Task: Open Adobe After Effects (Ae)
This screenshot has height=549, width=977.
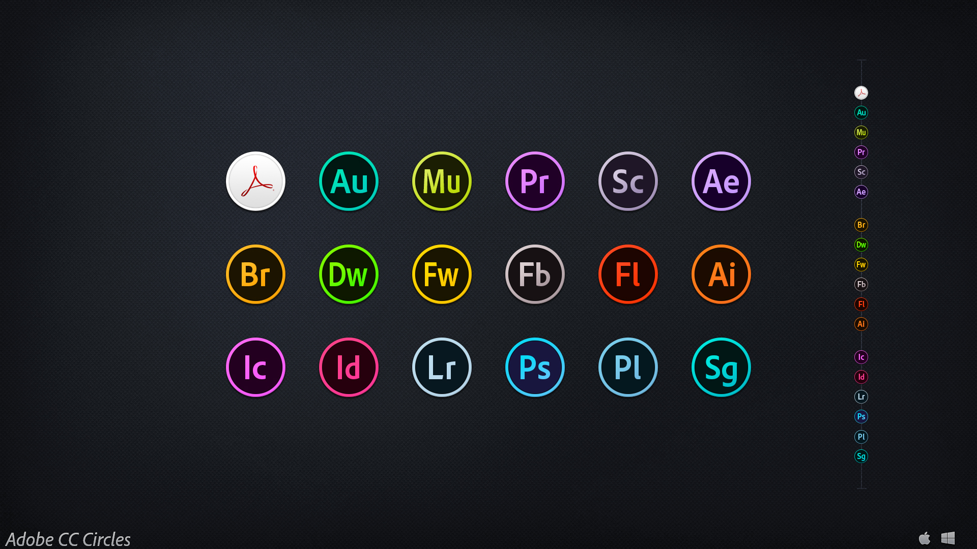Action: (x=721, y=181)
